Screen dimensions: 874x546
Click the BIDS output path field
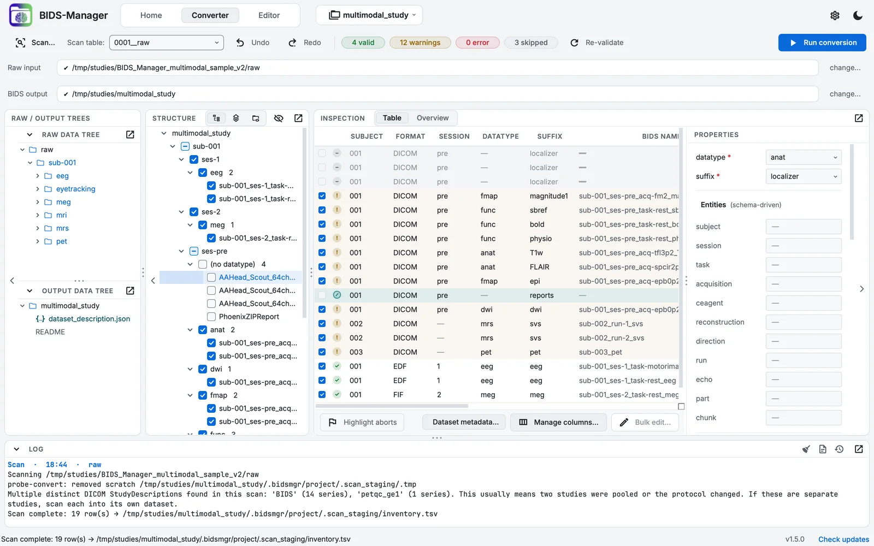pos(438,94)
